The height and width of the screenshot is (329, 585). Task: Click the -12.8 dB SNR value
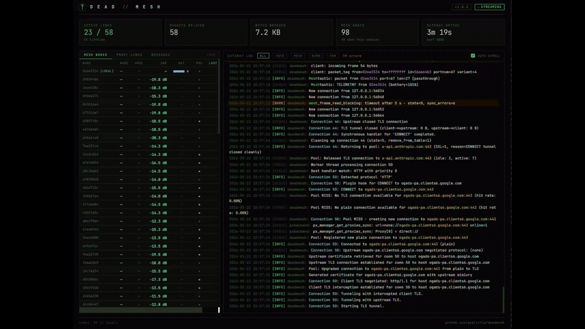pyautogui.click(x=158, y=305)
